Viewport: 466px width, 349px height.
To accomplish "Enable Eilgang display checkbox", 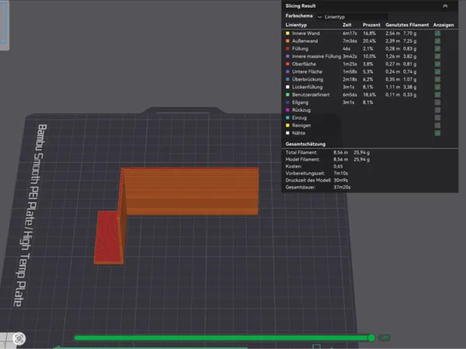I will tap(437, 102).
